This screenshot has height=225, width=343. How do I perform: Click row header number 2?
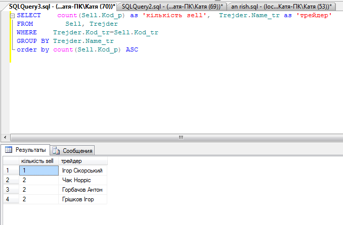tap(11, 180)
